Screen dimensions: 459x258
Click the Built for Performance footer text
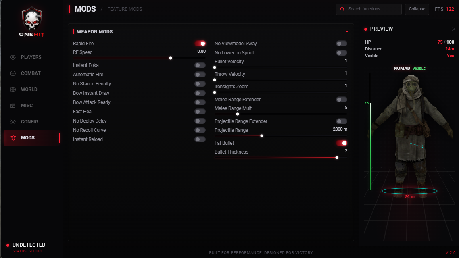(x=261, y=252)
